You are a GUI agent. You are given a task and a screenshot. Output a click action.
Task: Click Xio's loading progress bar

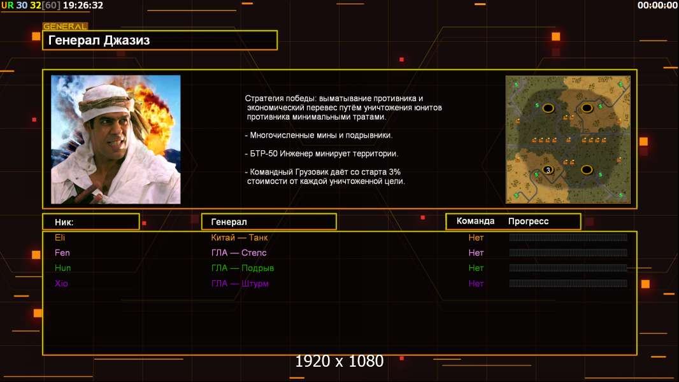tap(568, 283)
